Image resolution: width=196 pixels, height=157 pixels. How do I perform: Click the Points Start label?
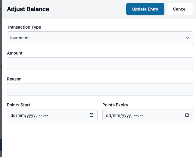pyautogui.click(x=19, y=105)
